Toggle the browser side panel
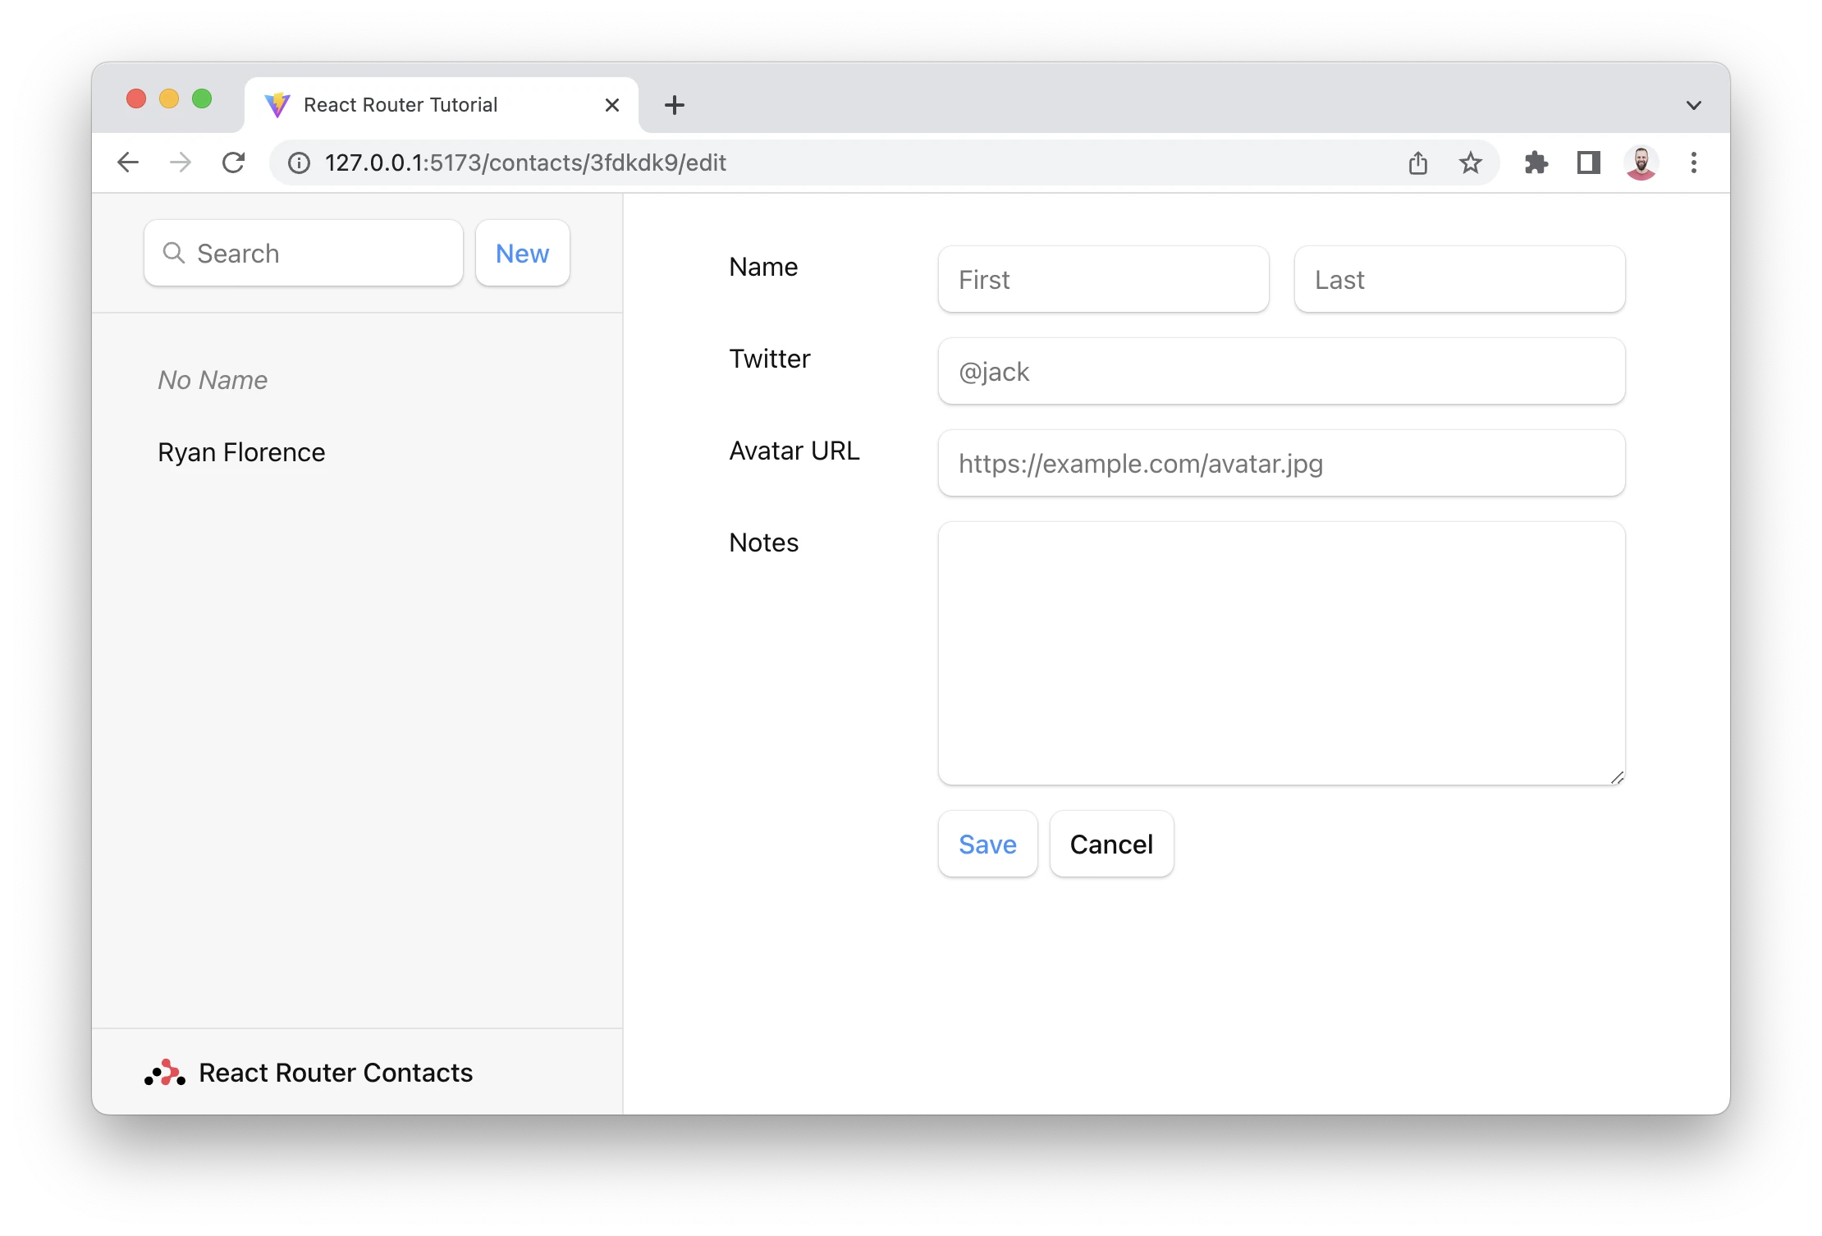 pos(1588,163)
